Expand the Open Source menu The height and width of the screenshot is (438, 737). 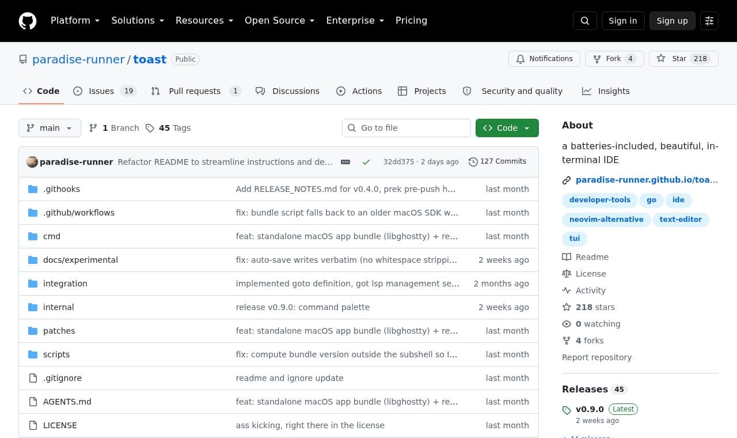pyautogui.click(x=279, y=21)
